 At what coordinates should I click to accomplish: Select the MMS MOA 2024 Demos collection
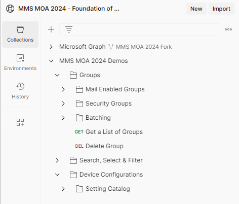pos(94,61)
